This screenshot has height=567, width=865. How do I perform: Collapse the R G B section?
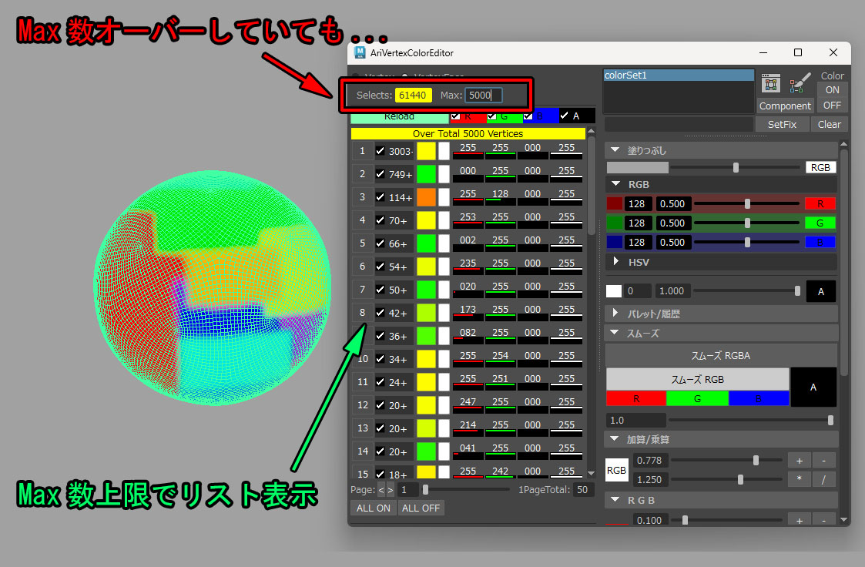[615, 500]
